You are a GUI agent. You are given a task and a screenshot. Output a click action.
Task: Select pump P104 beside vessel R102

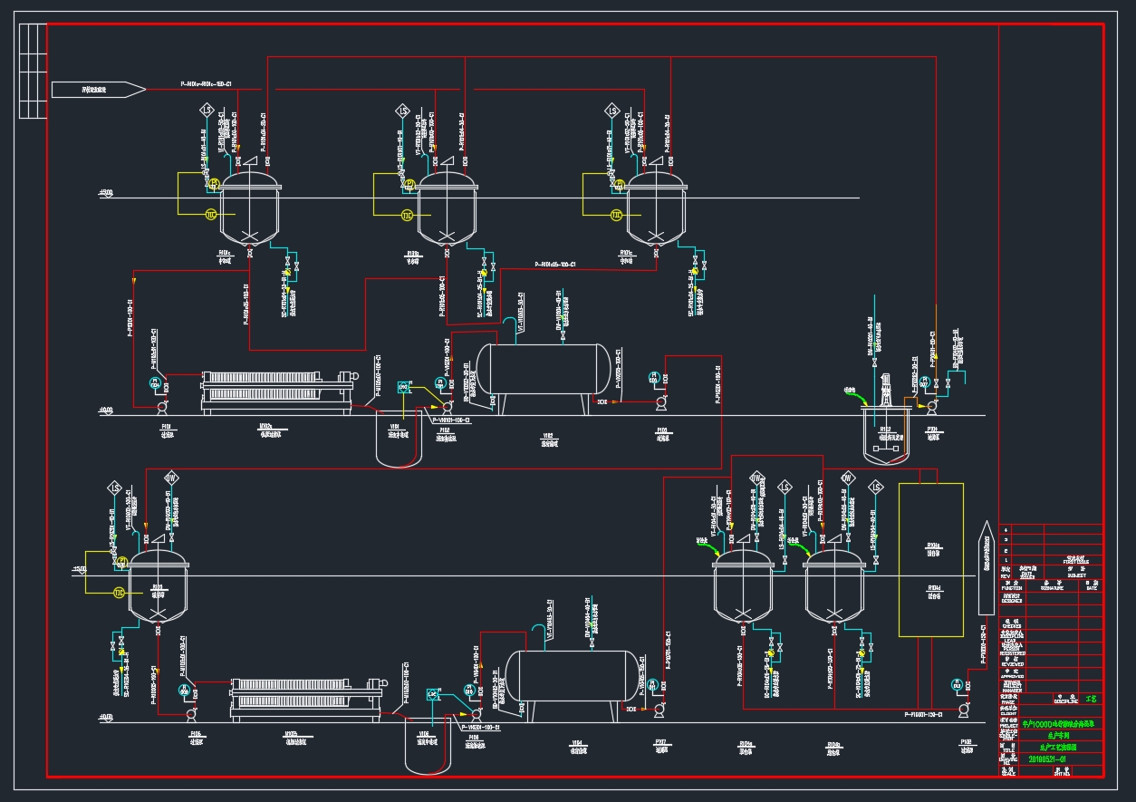coord(933,406)
